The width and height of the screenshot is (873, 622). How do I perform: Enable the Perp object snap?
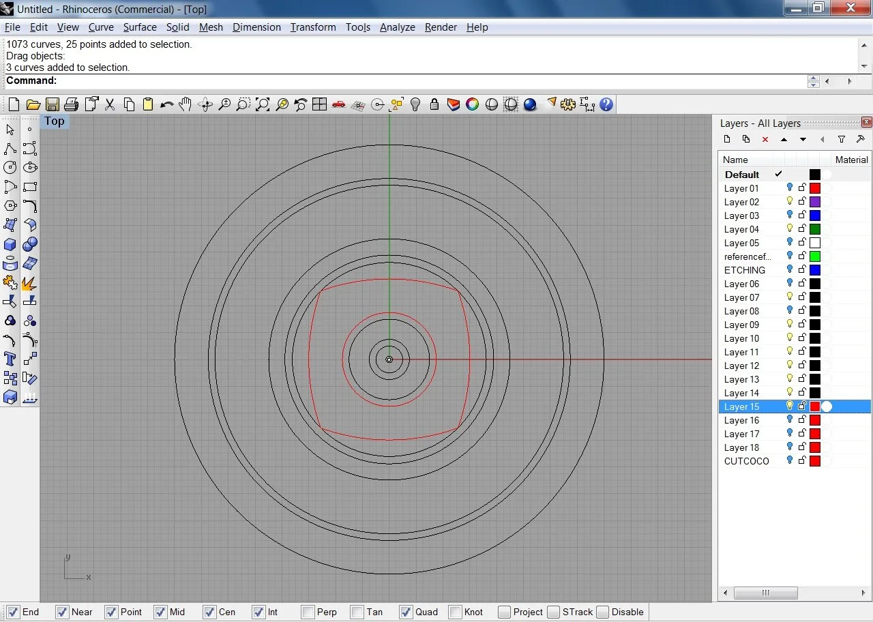[308, 612]
